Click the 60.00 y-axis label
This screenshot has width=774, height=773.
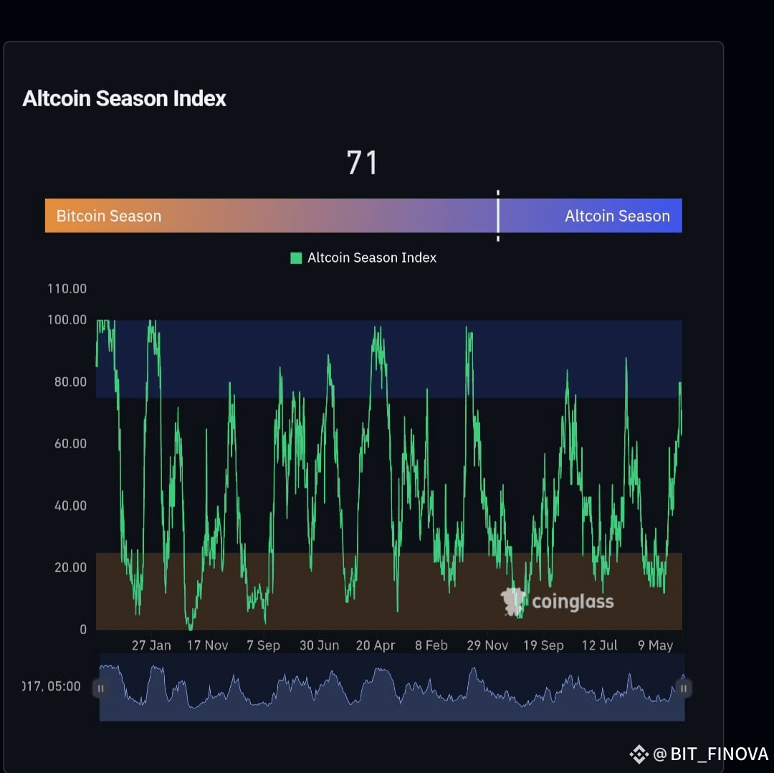pos(70,444)
